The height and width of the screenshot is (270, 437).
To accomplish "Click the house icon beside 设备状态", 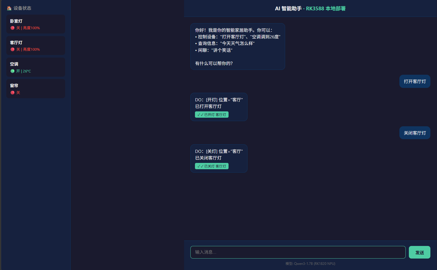I will click(9, 8).
